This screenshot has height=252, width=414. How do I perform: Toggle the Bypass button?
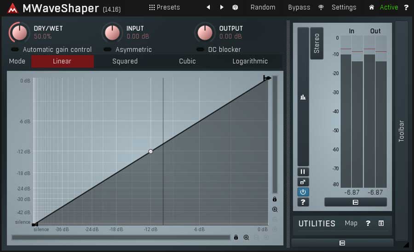(299, 7)
